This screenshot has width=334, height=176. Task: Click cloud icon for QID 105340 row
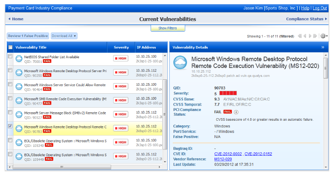(x=19, y=143)
